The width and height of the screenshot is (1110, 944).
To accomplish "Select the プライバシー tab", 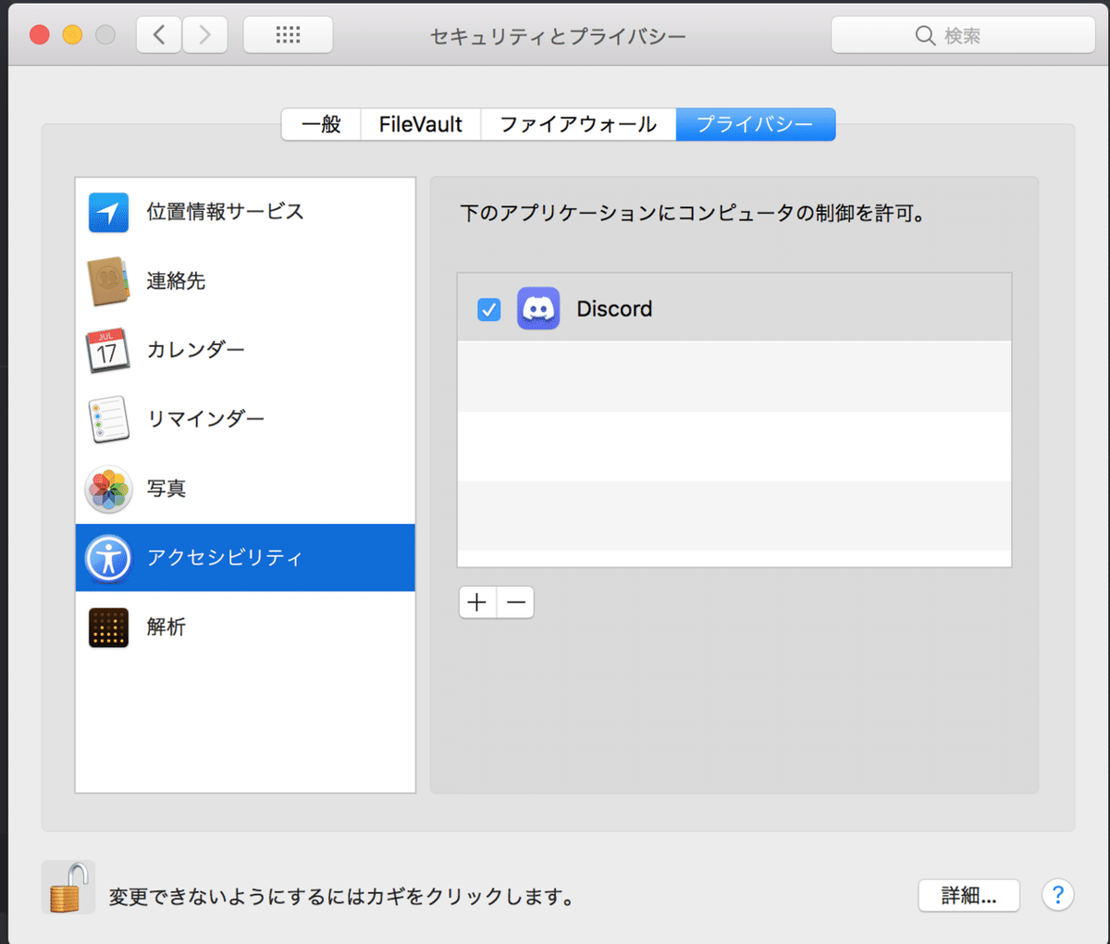I will (755, 124).
